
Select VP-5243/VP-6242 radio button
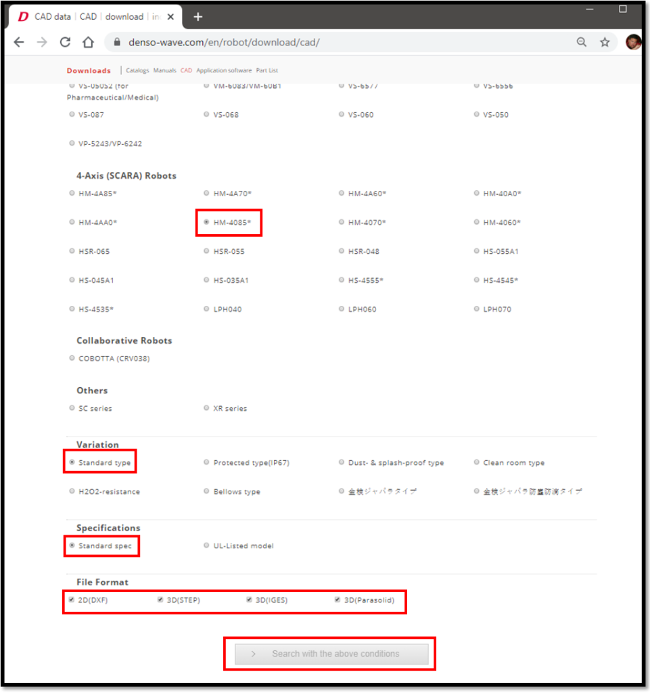click(72, 143)
